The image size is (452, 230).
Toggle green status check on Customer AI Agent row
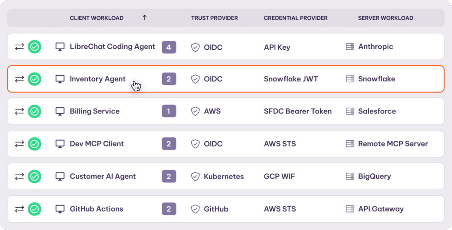pos(34,176)
